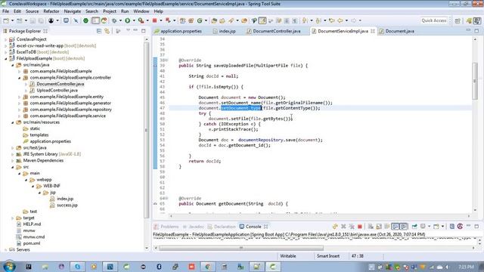Click the Chrome icon in the taskbar
Image resolution: width=484 pixels, height=272 pixels.
[x=208, y=267]
